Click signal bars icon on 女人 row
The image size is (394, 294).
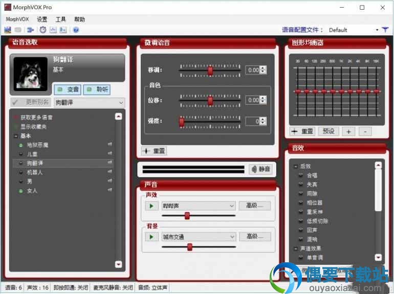pyautogui.click(x=110, y=190)
